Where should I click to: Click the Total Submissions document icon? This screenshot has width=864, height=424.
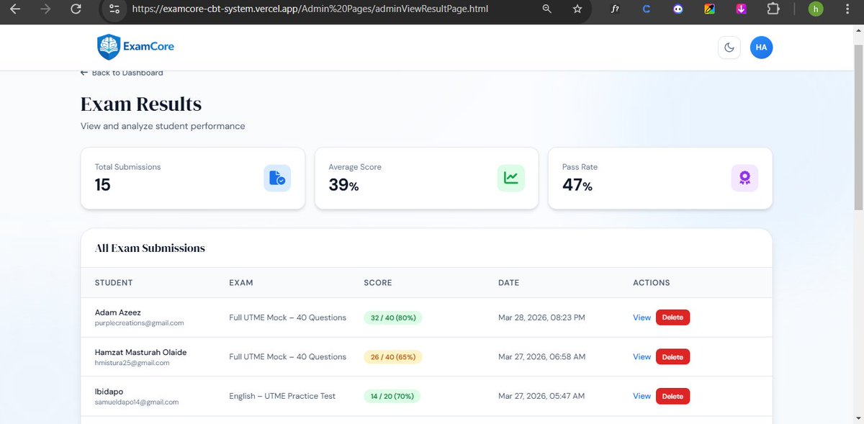(277, 178)
